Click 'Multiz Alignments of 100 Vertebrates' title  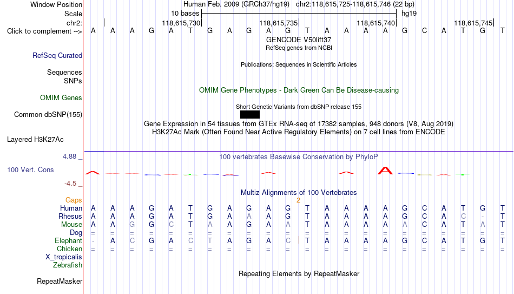click(x=299, y=193)
